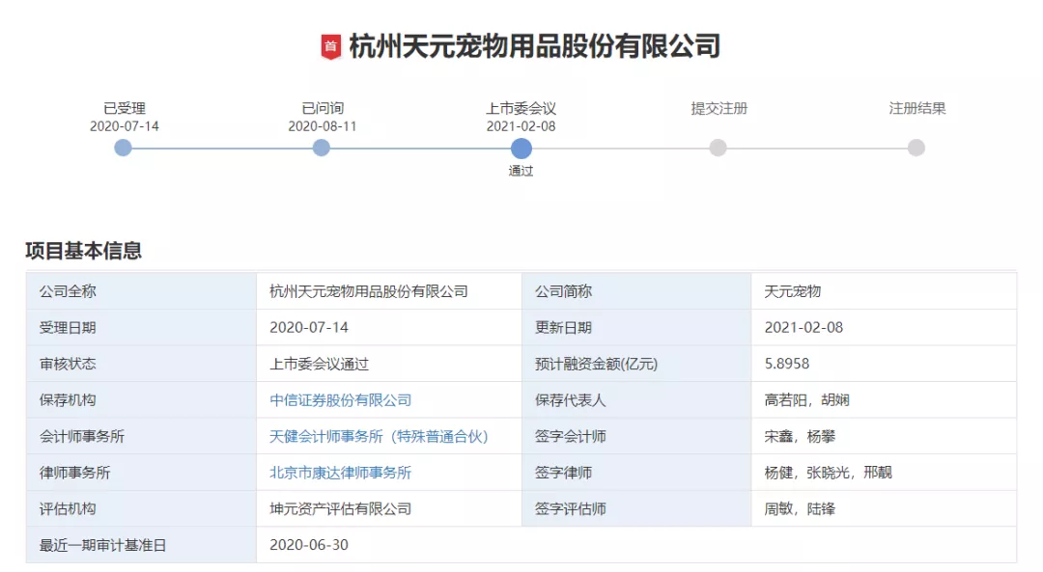Click the 预计融资金额(亿元) label cell
This screenshot has height=572, width=1043.
coord(636,364)
